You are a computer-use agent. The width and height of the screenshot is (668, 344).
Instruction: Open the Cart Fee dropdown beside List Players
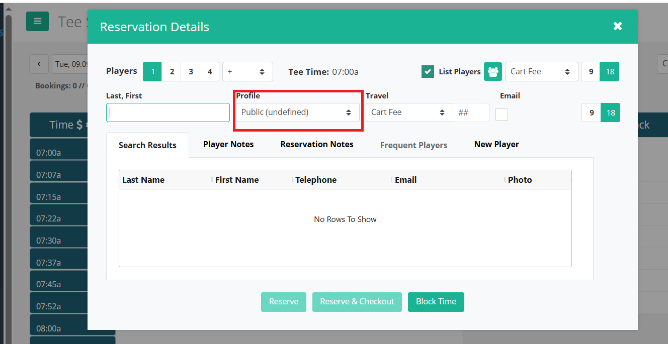point(541,71)
